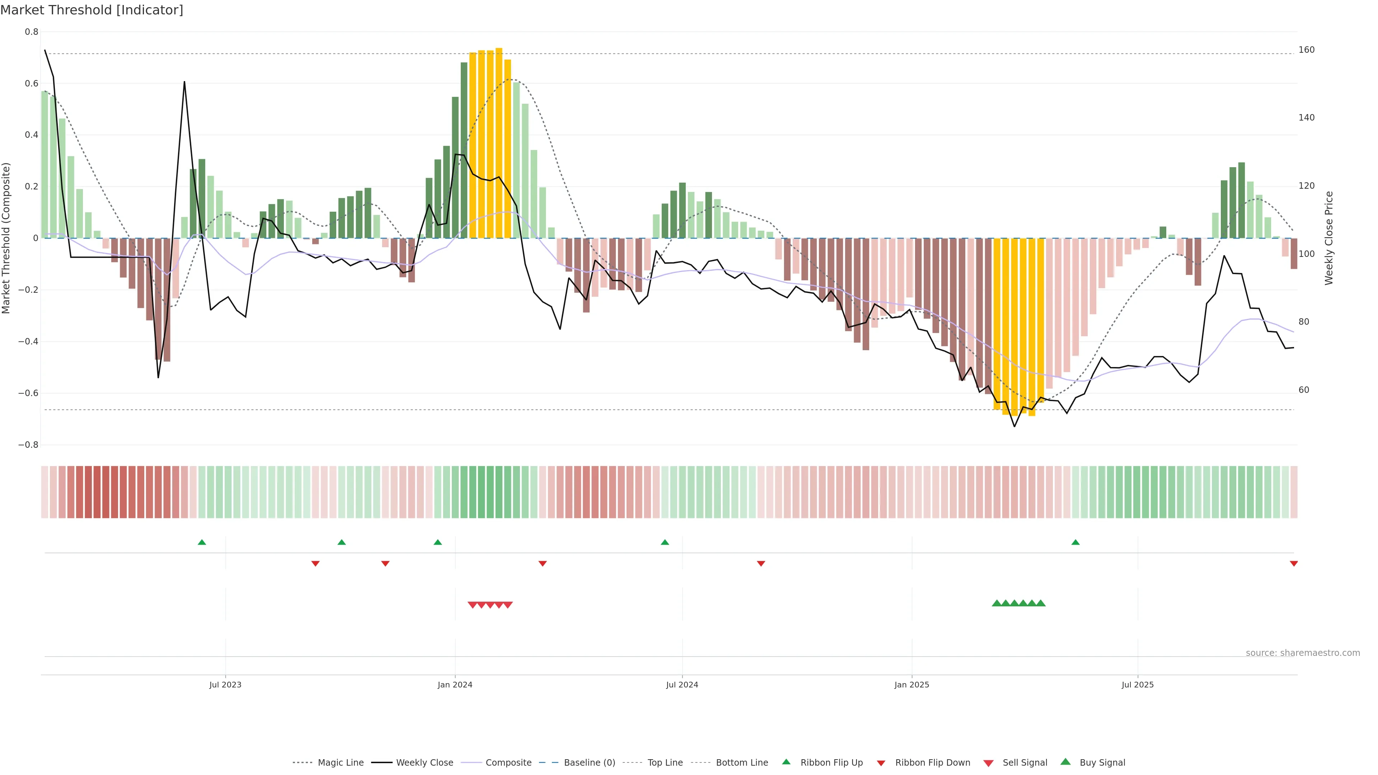Click the Ribbon Flip Down legend triangle
The image size is (1378, 775).
(x=881, y=763)
